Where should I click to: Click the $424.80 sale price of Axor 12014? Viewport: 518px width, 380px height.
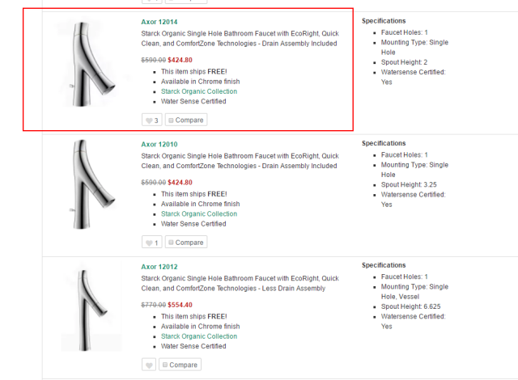(180, 60)
